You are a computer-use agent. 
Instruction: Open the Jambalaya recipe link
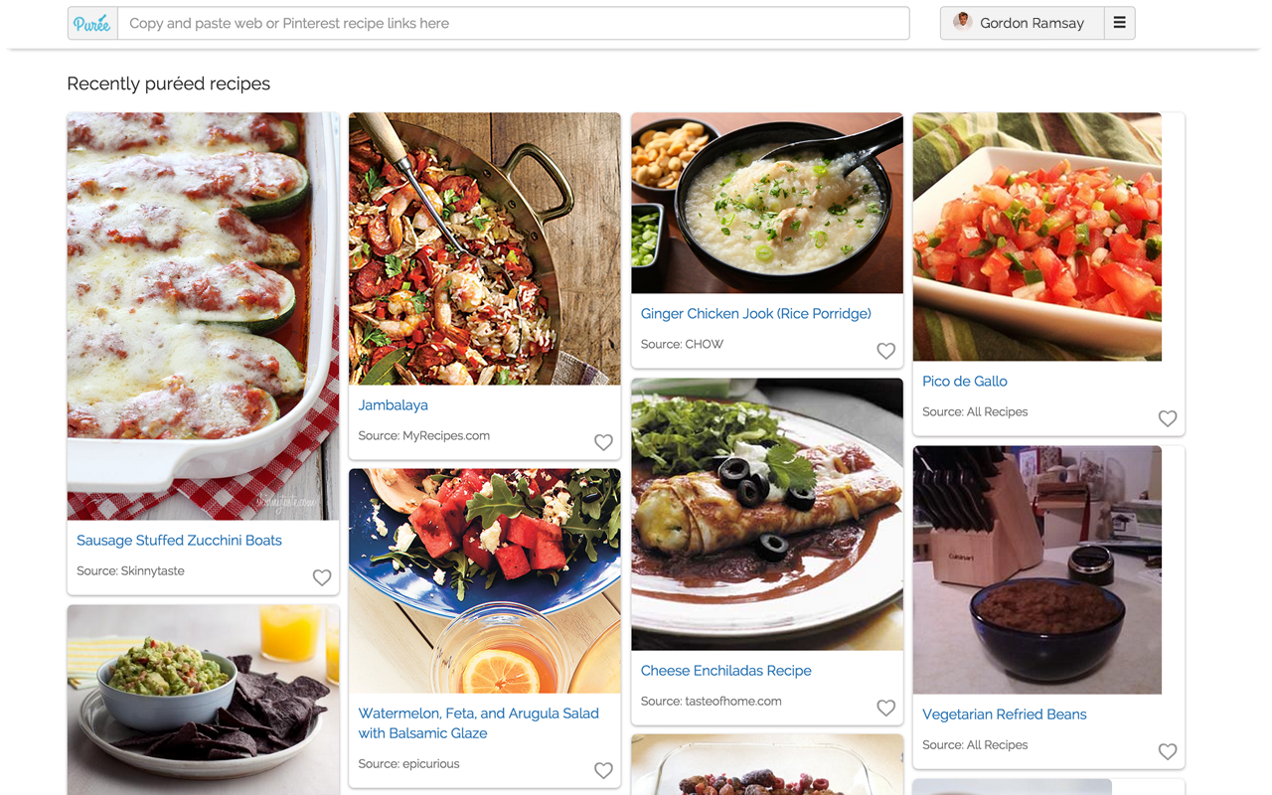[394, 405]
